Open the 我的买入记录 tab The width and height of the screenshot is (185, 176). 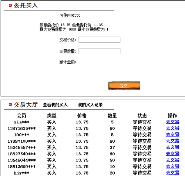[90, 105]
